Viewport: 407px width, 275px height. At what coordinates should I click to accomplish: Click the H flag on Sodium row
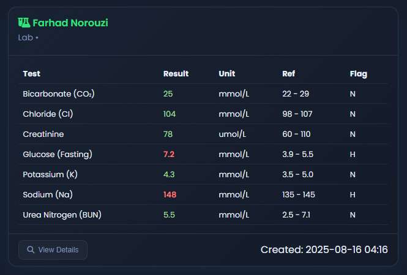point(353,195)
